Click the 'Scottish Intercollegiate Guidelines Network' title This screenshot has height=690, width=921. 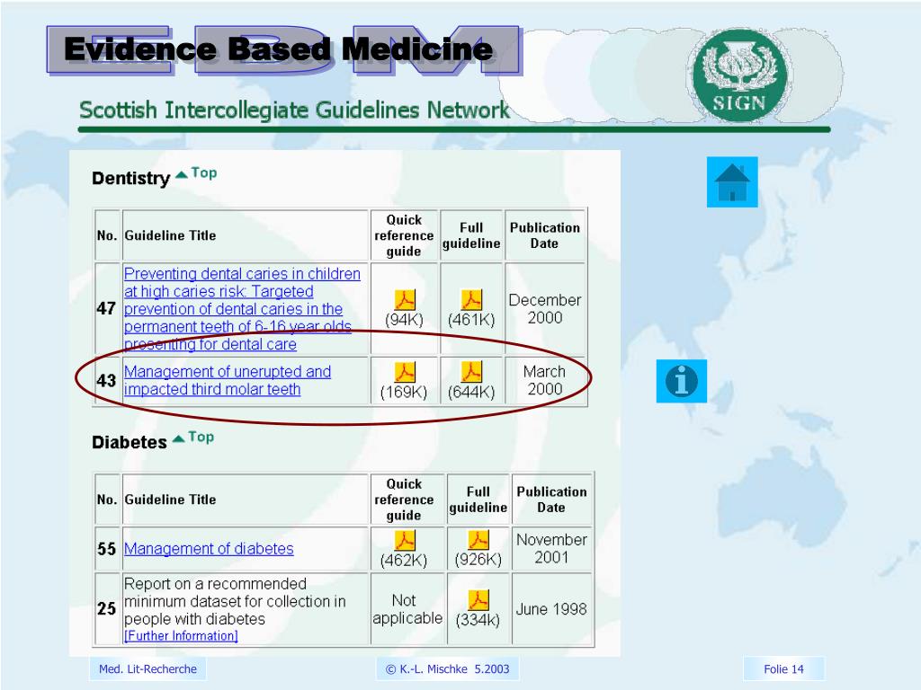point(294,110)
